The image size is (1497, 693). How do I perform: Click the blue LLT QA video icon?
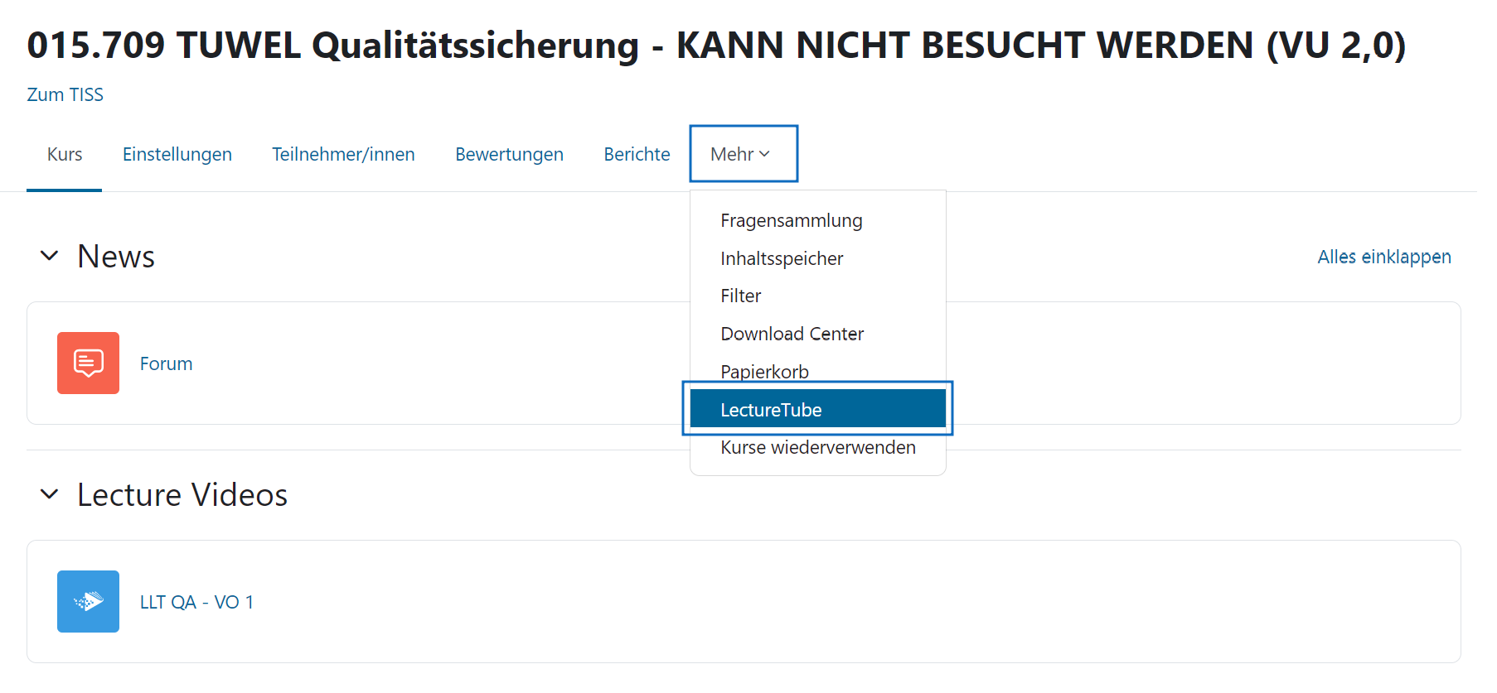pos(88,601)
